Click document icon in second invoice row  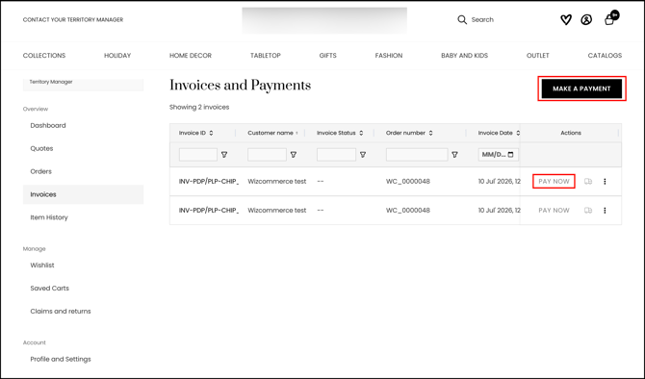pyautogui.click(x=588, y=210)
